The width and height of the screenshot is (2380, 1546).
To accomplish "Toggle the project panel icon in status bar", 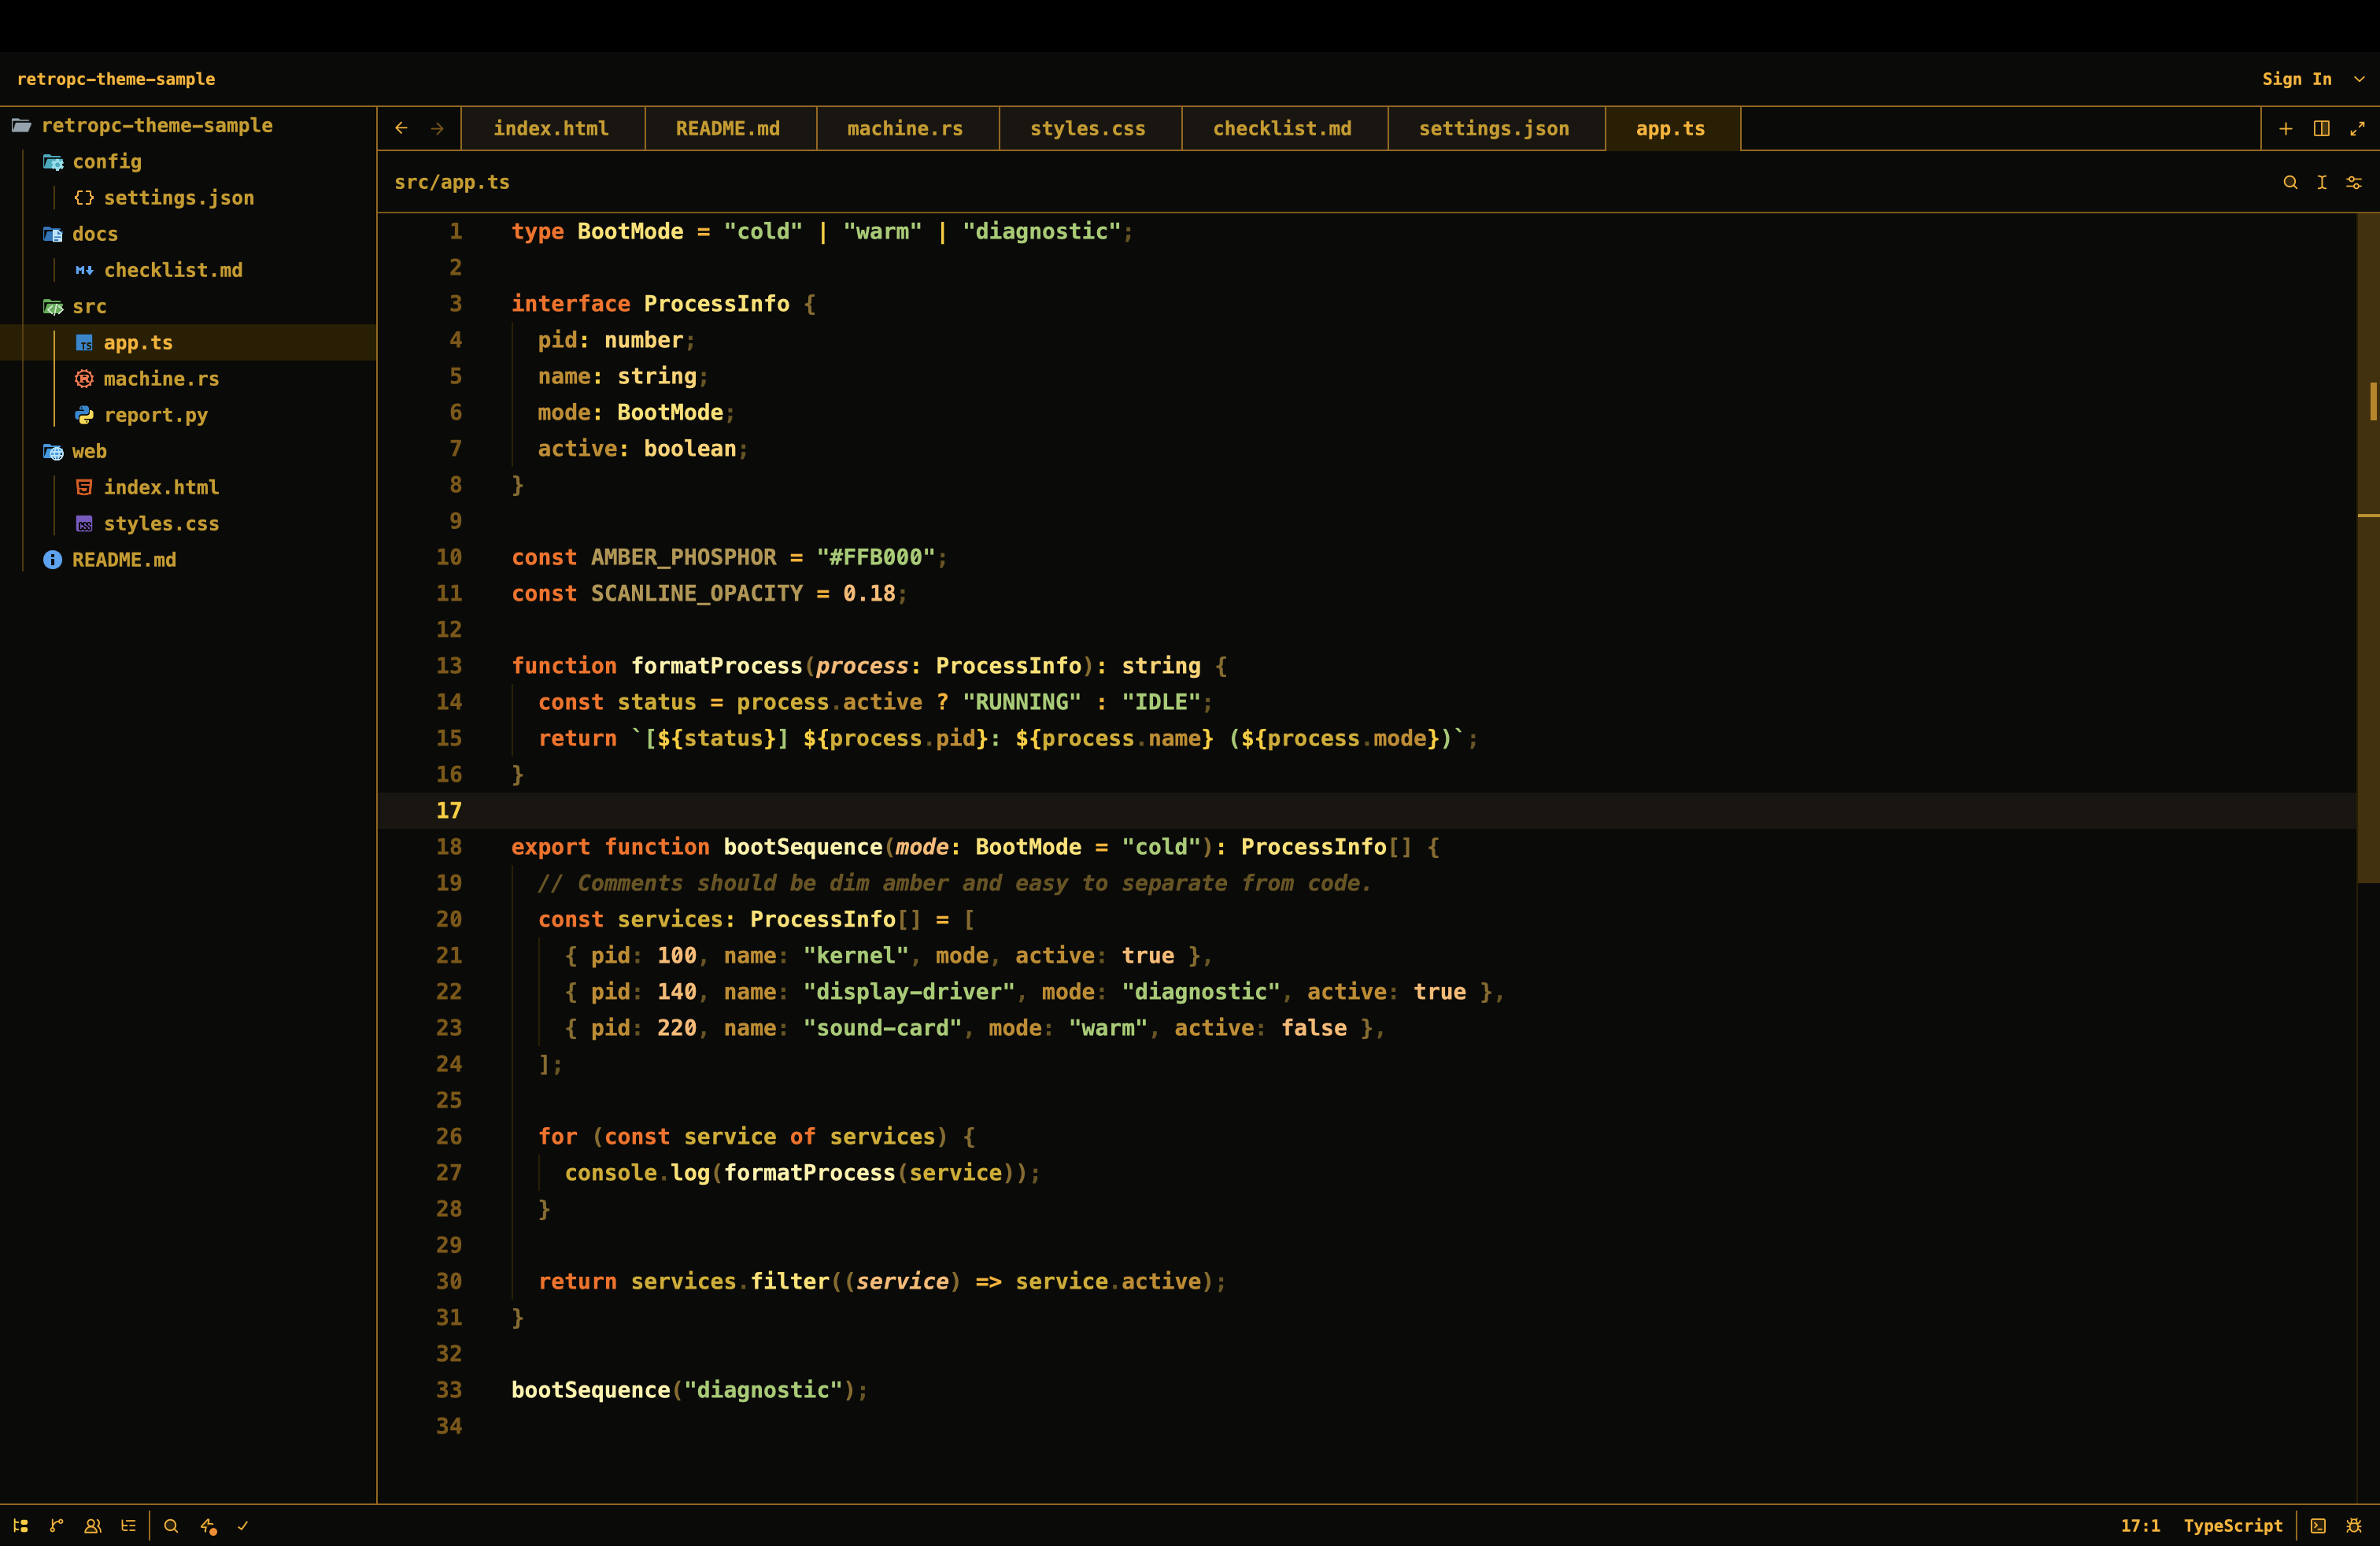I will pos(21,1526).
